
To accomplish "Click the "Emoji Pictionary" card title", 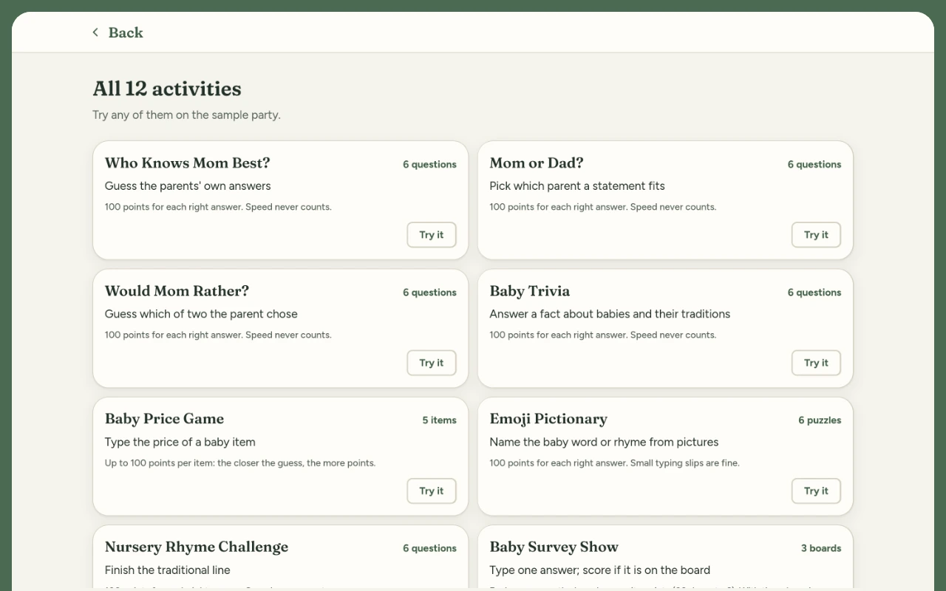I will tap(548, 419).
